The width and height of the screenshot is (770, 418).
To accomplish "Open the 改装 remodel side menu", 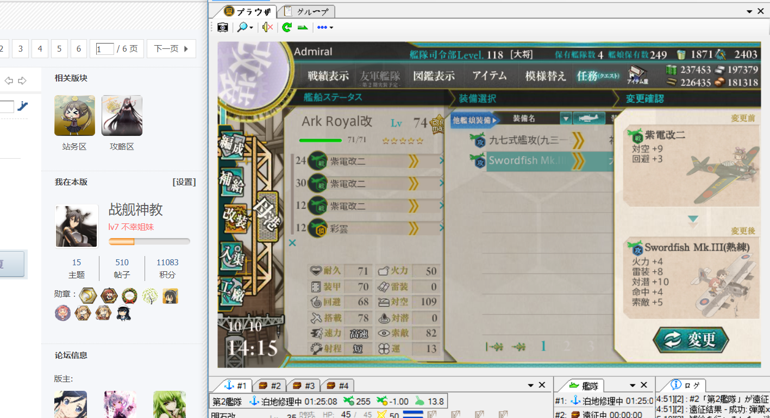I will (235, 219).
